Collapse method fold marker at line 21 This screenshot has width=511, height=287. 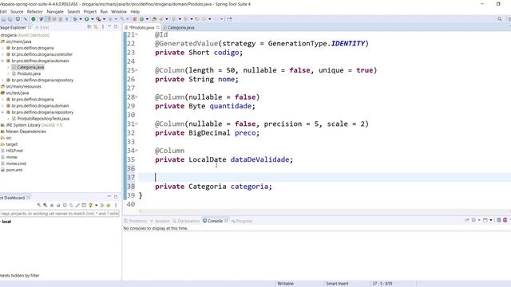pos(137,34)
